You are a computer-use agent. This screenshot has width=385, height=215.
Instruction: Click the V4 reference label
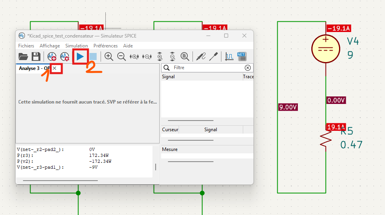click(353, 41)
